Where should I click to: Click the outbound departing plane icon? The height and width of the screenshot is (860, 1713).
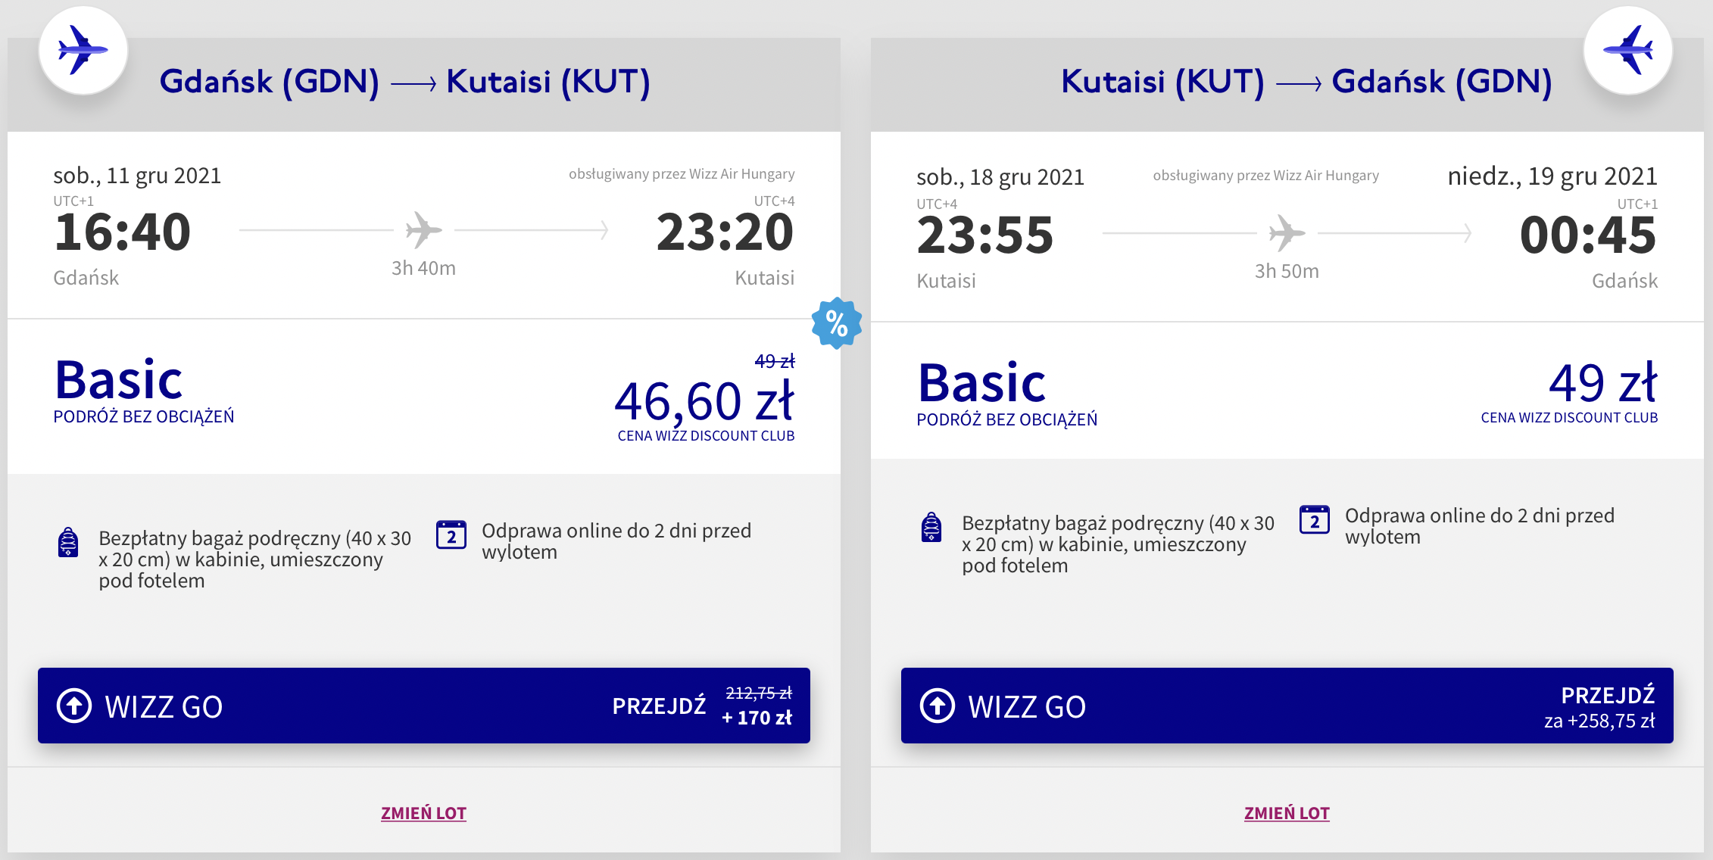coord(83,51)
